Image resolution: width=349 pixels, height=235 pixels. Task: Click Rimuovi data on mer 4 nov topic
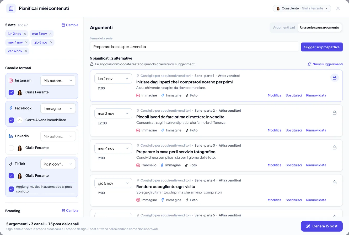click(x=316, y=165)
